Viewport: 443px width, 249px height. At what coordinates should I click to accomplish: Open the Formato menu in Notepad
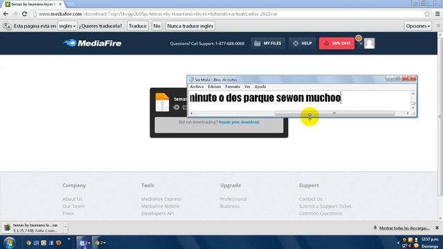(233, 86)
